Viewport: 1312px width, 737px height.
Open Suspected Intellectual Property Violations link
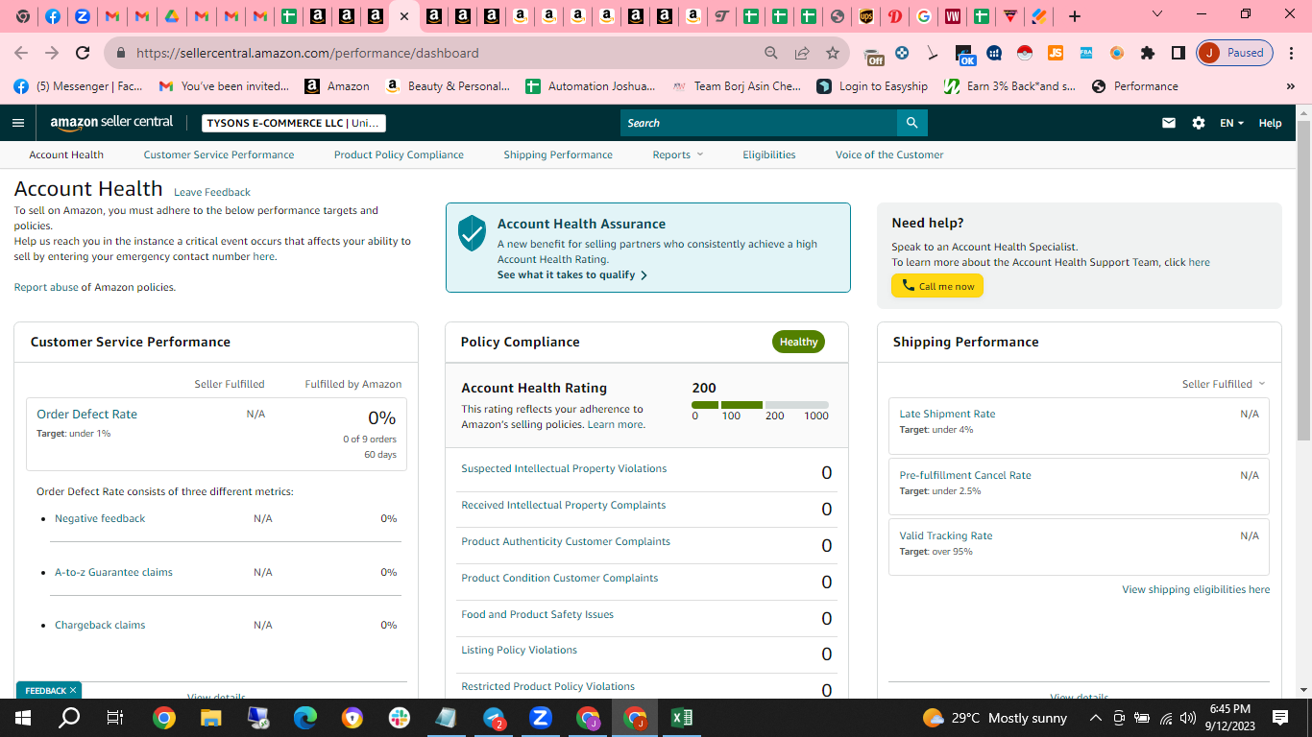tap(564, 468)
